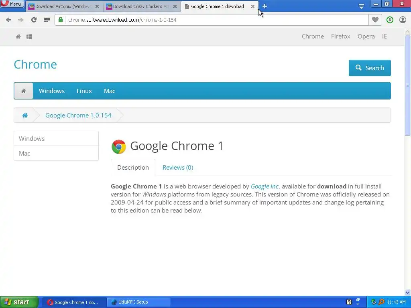Image resolution: width=411 pixels, height=308 pixels.
Task: Follow the Google Inc link
Action: coord(265,186)
